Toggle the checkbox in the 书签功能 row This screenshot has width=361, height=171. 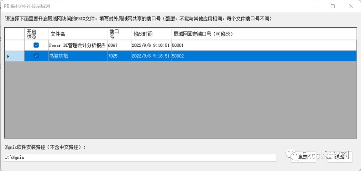coord(36,56)
